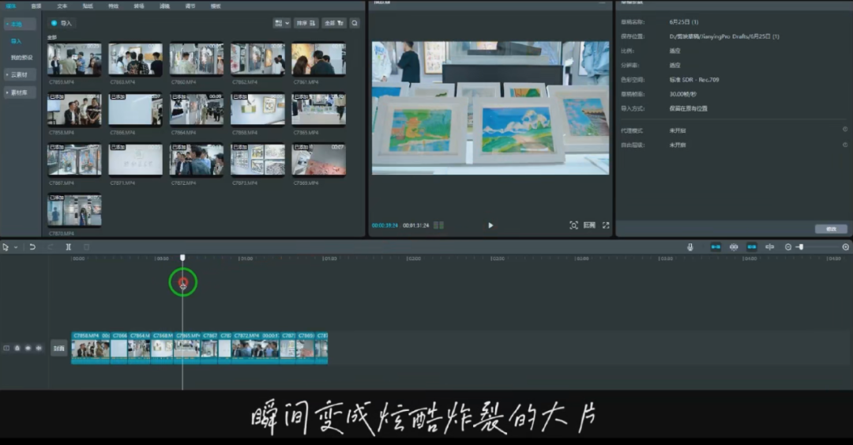Open the 全部 filter dropdown

334,23
